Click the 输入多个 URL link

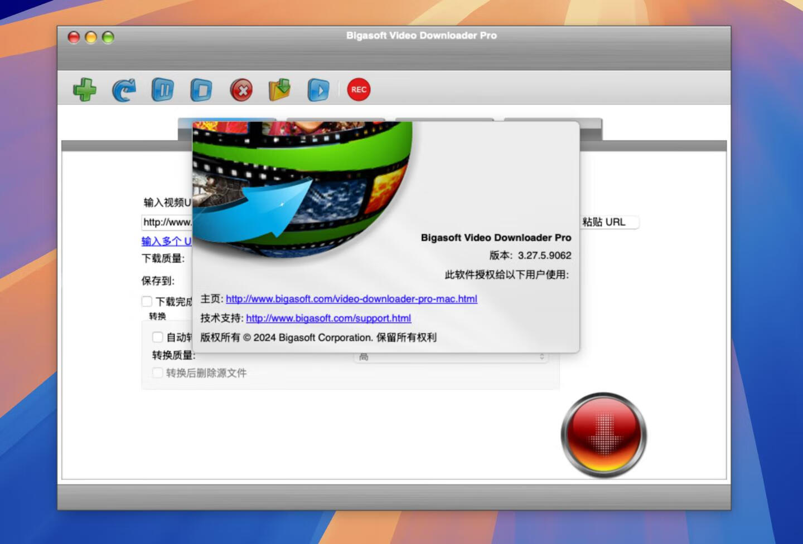(x=166, y=241)
